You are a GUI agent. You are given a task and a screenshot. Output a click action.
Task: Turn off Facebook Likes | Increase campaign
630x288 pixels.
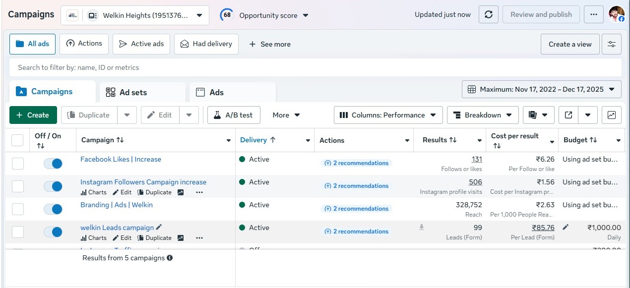coord(53,164)
